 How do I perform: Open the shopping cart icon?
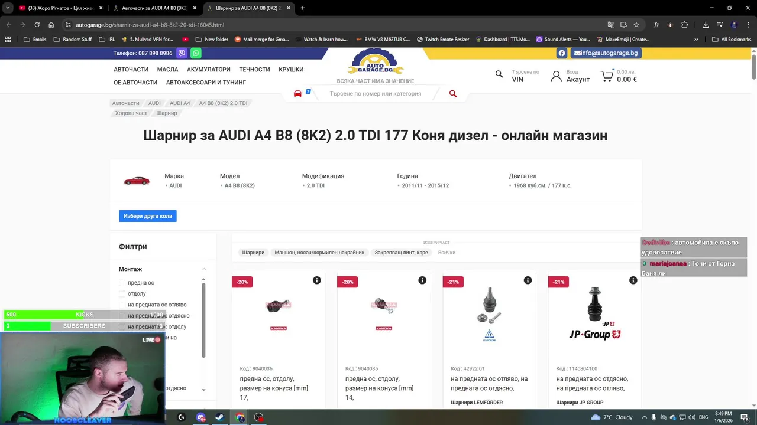tap(607, 76)
